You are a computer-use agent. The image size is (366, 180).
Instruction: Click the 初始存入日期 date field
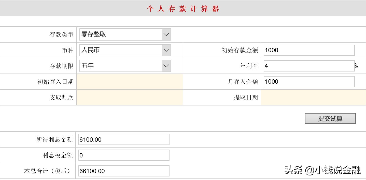tap(130, 82)
